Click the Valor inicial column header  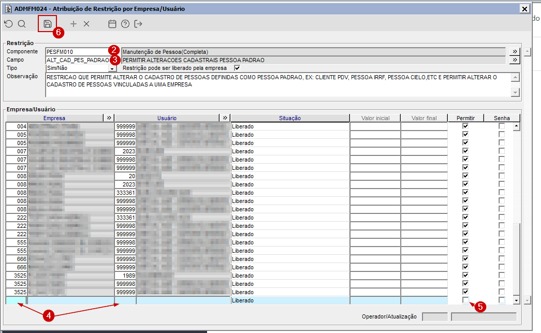pyautogui.click(x=375, y=118)
